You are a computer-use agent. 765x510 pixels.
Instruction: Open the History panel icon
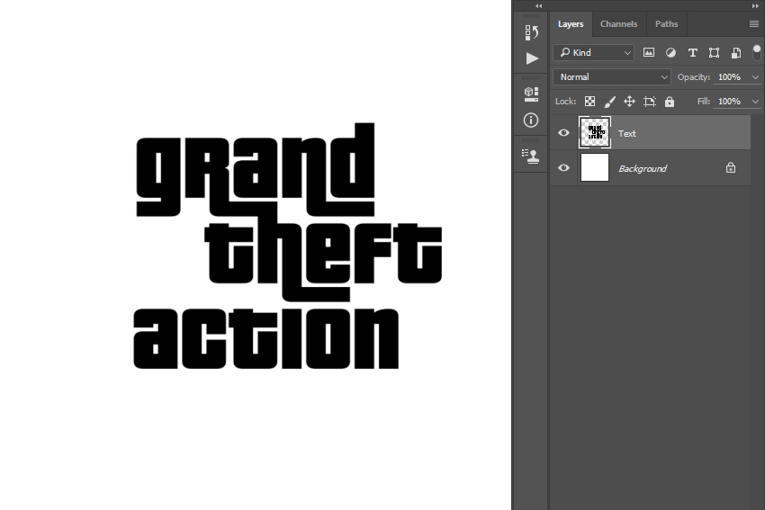531,32
